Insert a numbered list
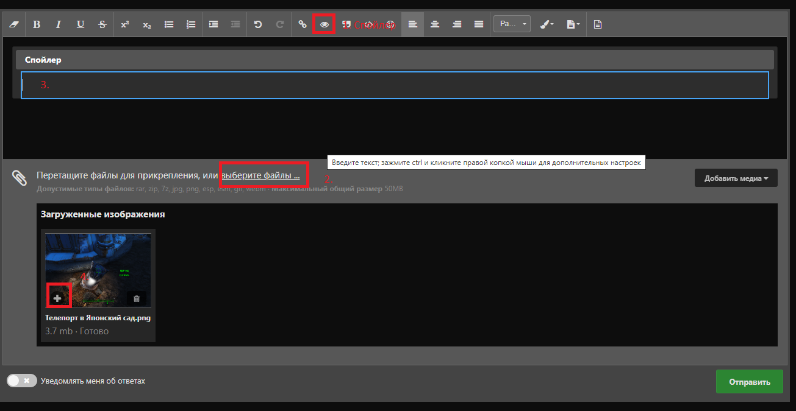 (191, 24)
